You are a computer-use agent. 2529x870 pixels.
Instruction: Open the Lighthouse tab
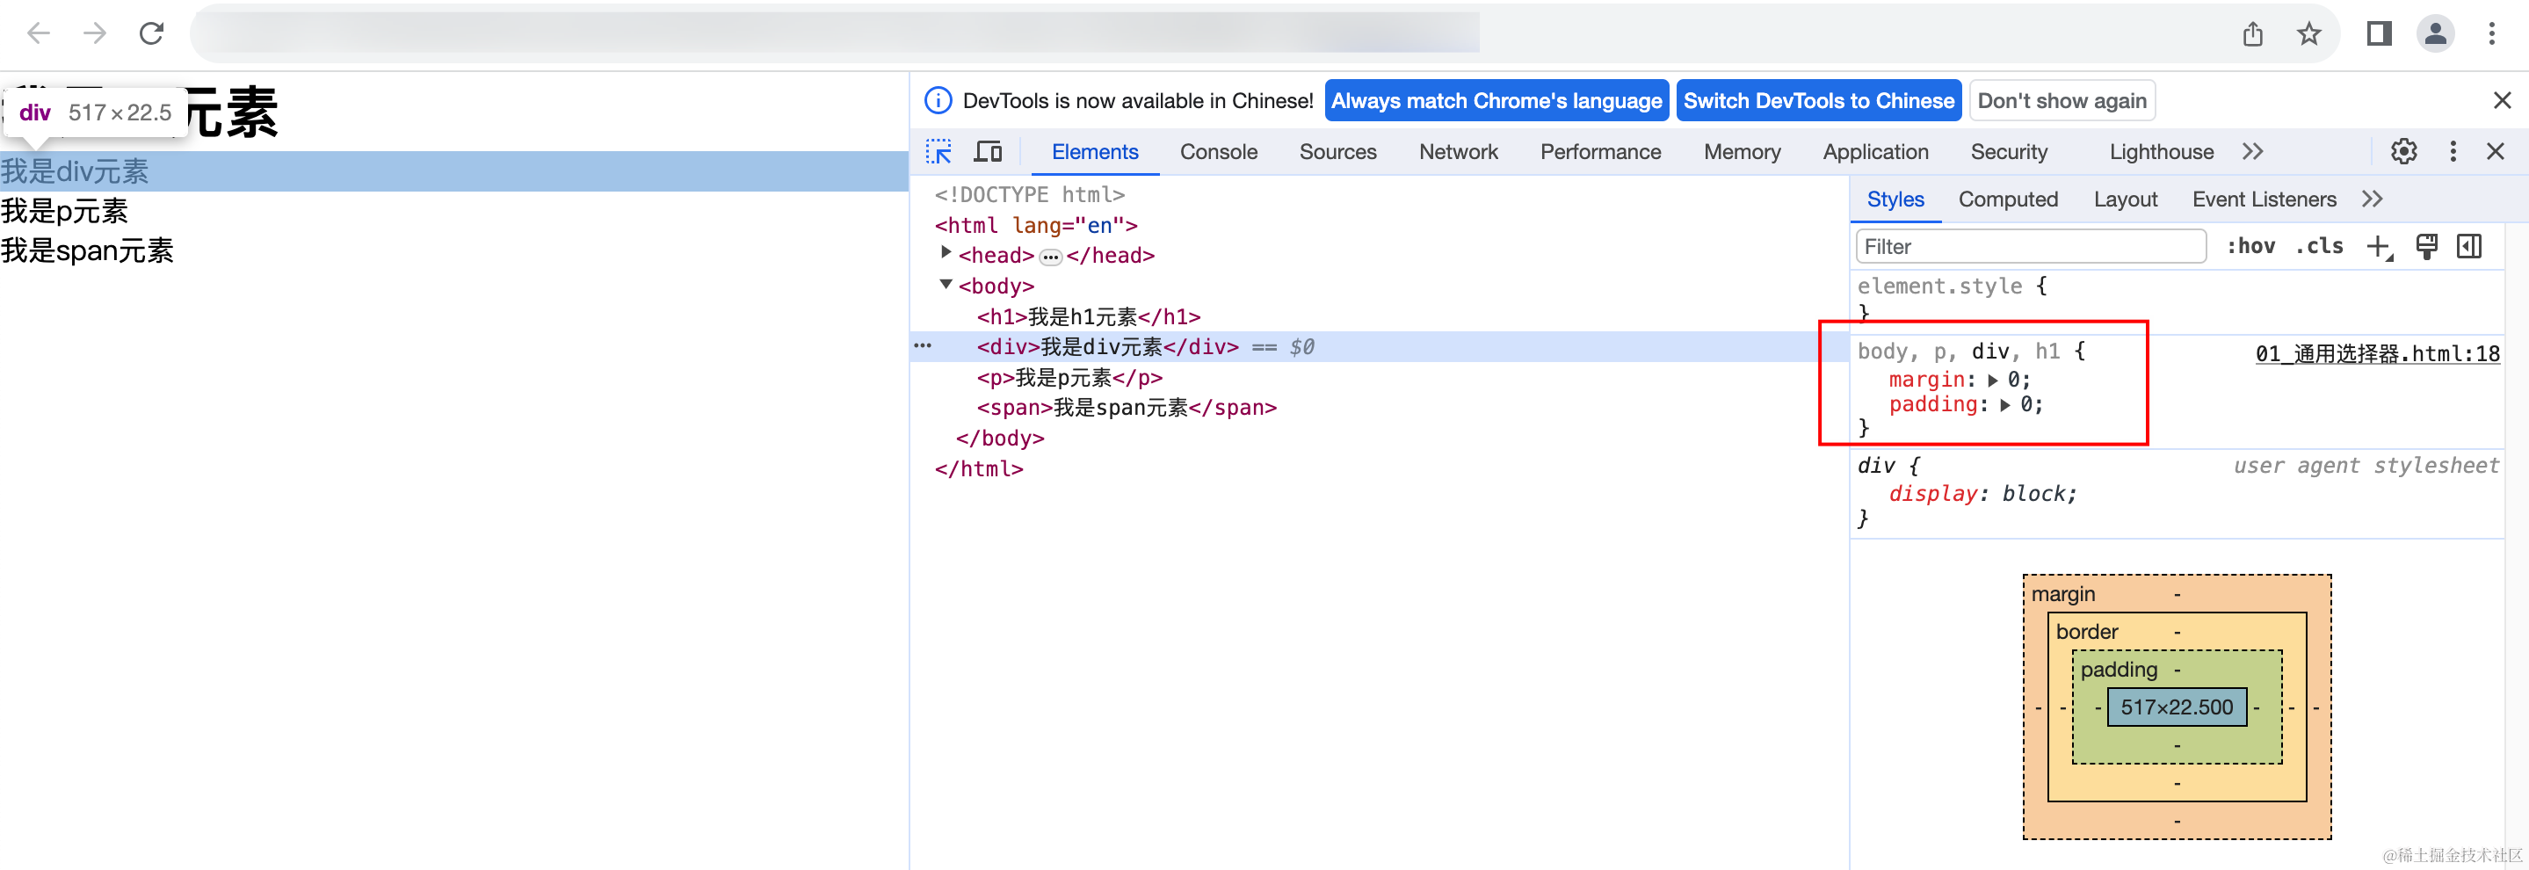[x=2161, y=152]
